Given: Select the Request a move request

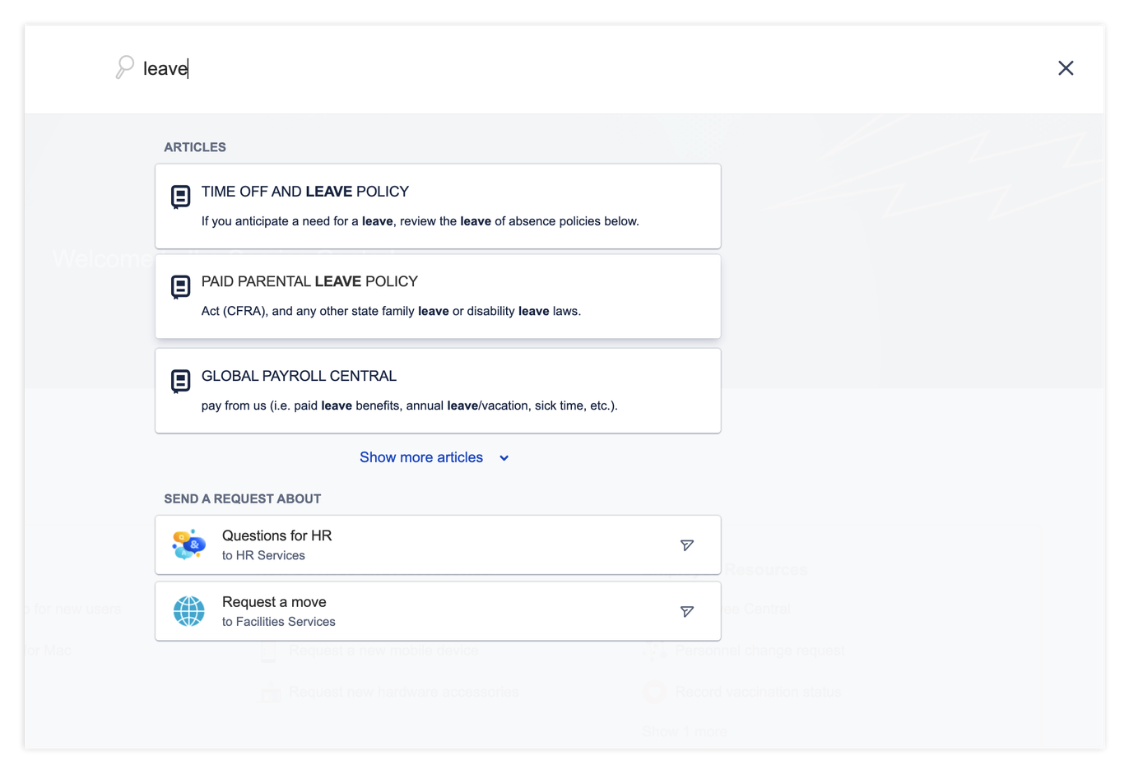Looking at the screenshot, I should (438, 611).
